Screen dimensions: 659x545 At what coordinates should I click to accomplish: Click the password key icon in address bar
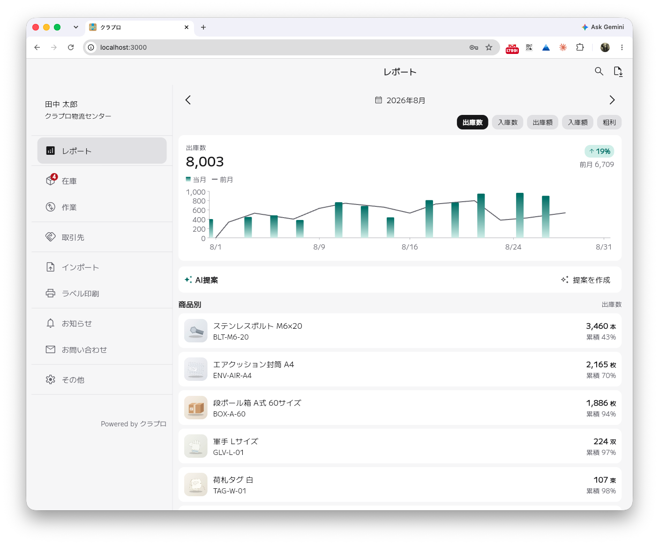click(x=474, y=47)
